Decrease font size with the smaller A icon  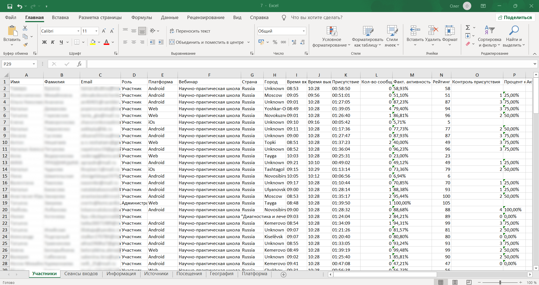coord(112,31)
